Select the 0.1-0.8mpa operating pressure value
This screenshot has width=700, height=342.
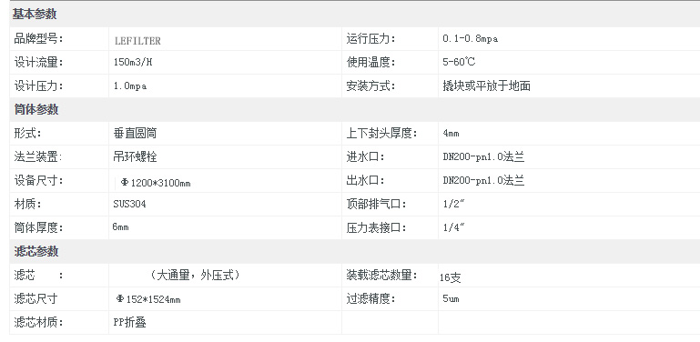tap(470, 39)
